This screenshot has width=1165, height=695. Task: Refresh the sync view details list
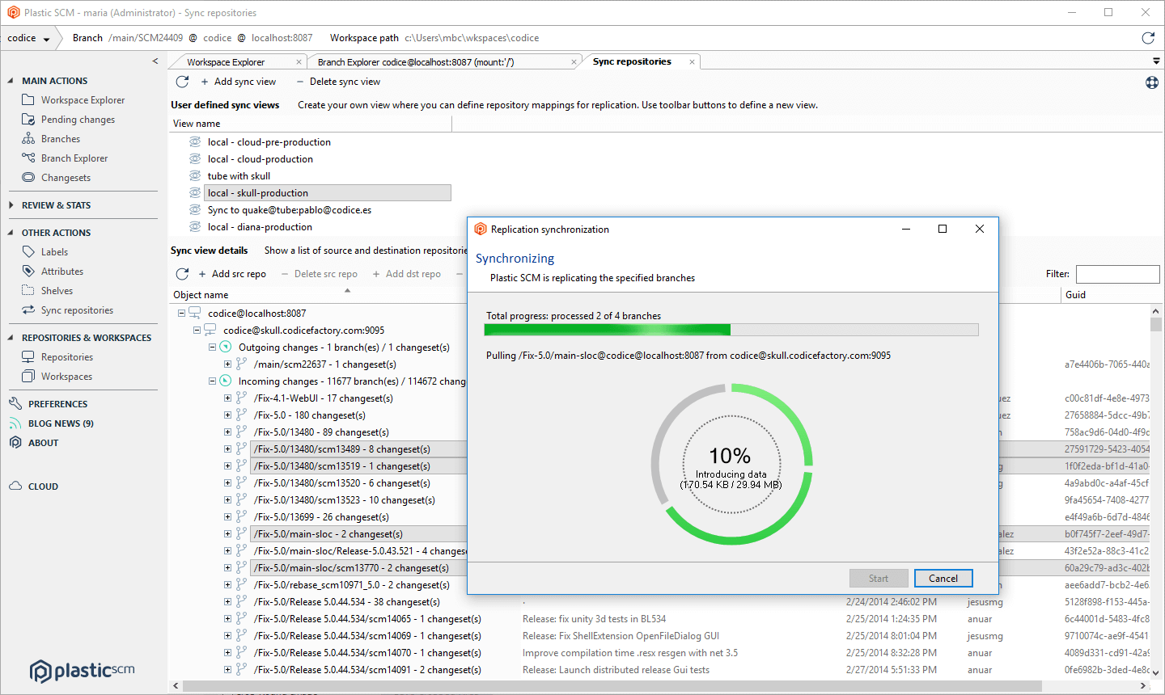(182, 274)
